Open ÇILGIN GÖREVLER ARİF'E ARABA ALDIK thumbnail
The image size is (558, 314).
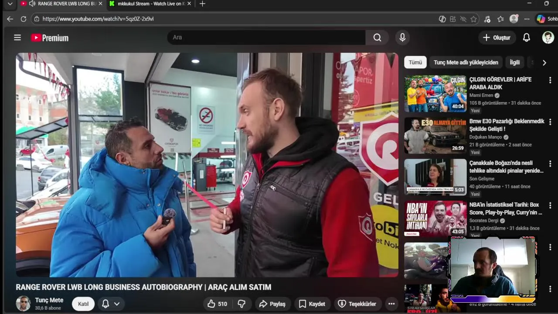(435, 94)
